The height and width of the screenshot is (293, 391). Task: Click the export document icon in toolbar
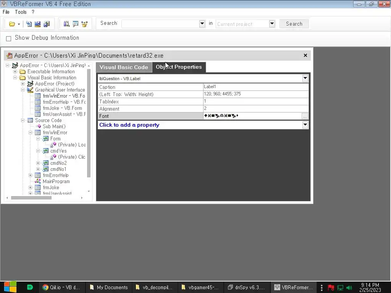(29, 24)
